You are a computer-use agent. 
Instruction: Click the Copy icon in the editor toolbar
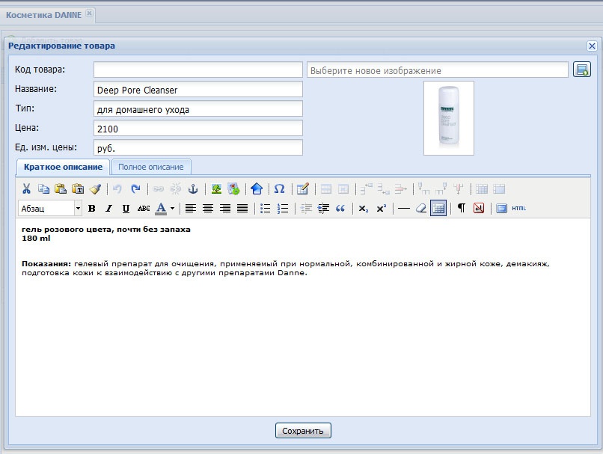pyautogui.click(x=43, y=188)
